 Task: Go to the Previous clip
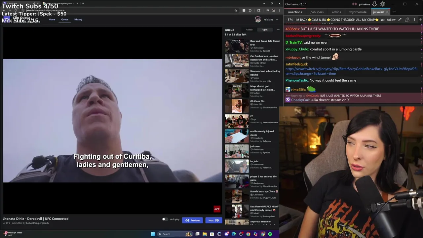[192, 220]
